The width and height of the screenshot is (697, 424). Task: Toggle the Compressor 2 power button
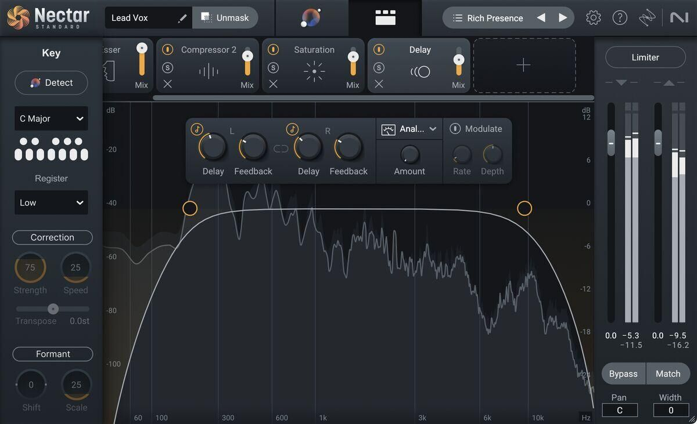click(x=167, y=50)
